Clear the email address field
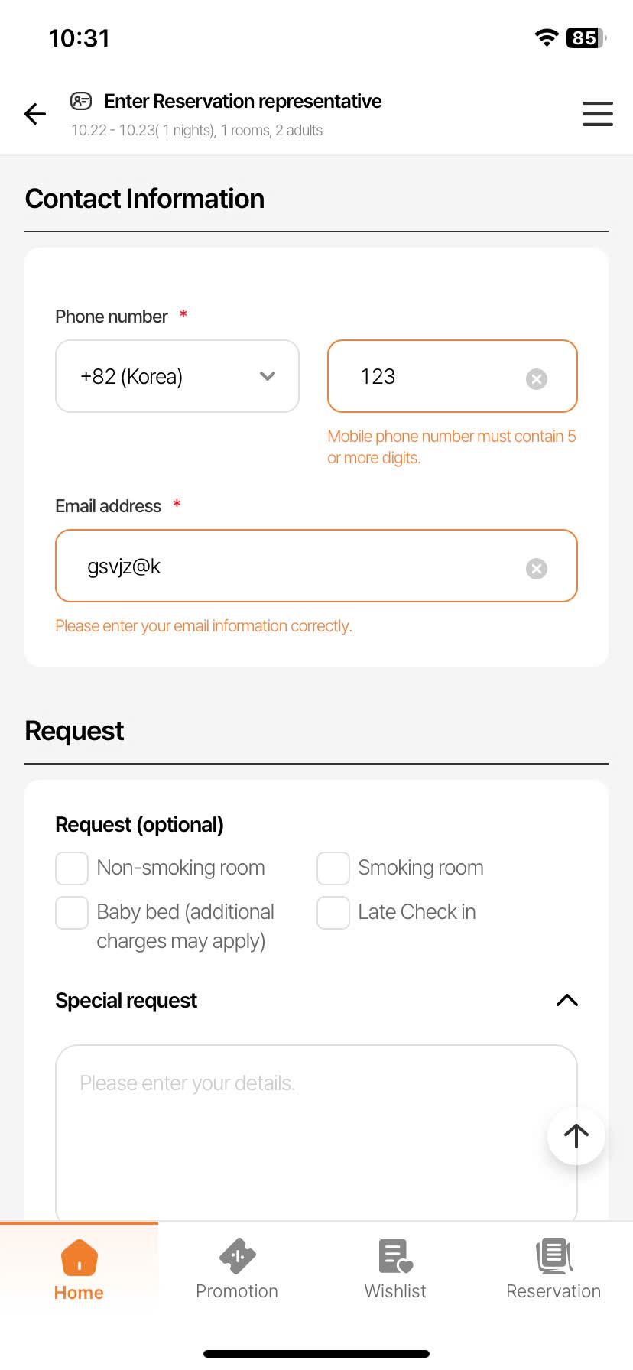The image size is (633, 1370). pyautogui.click(x=537, y=569)
